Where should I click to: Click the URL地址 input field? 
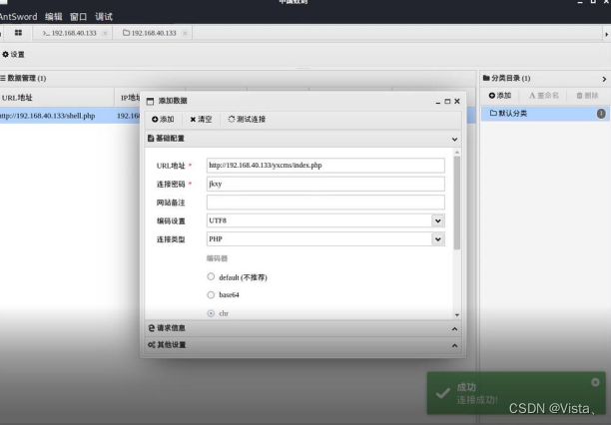click(x=325, y=166)
